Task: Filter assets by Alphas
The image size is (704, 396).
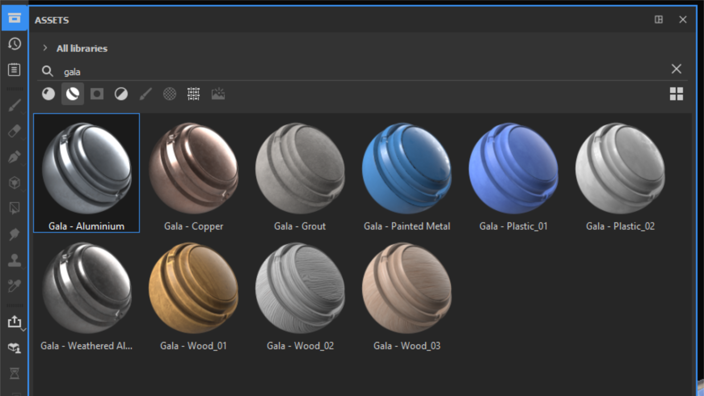Action: tap(170, 94)
